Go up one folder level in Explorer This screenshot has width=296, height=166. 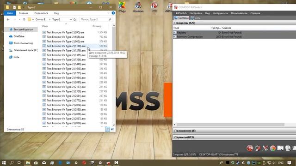pos(24,19)
